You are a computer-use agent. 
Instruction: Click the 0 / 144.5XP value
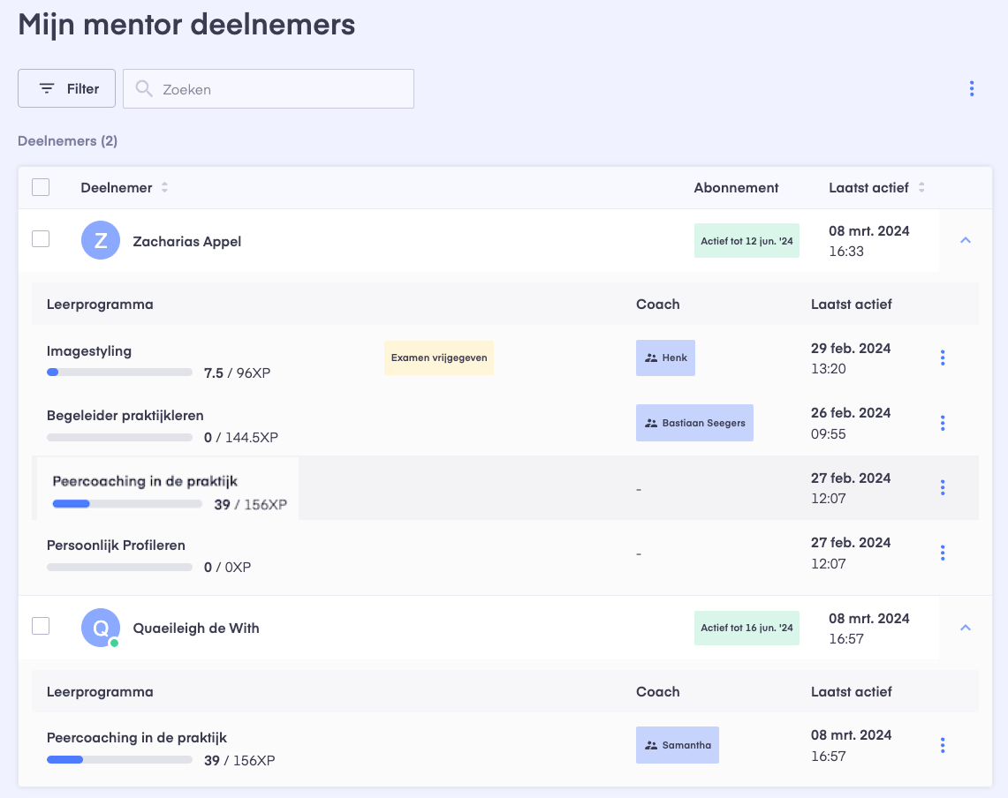pyautogui.click(x=241, y=438)
